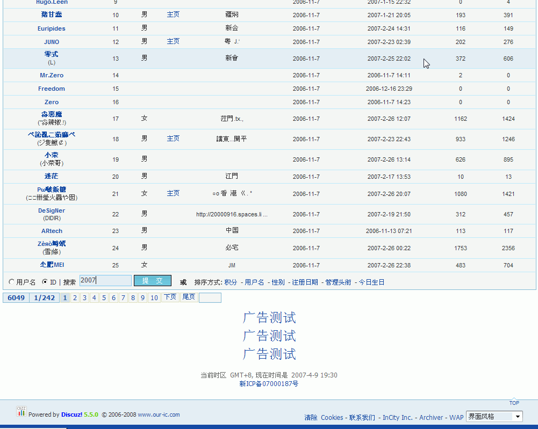This screenshot has height=429, width=538.
Task: Sort member list by 管理头衔
Action: 338,282
